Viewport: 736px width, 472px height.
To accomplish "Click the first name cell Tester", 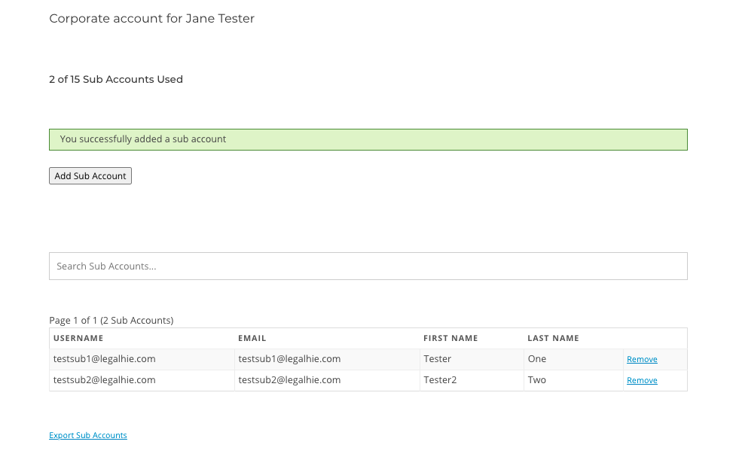I will 472,359.
